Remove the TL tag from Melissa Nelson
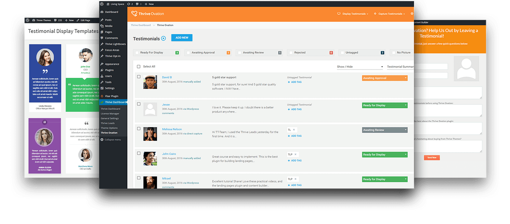510x224 pixels. [x=294, y=130]
